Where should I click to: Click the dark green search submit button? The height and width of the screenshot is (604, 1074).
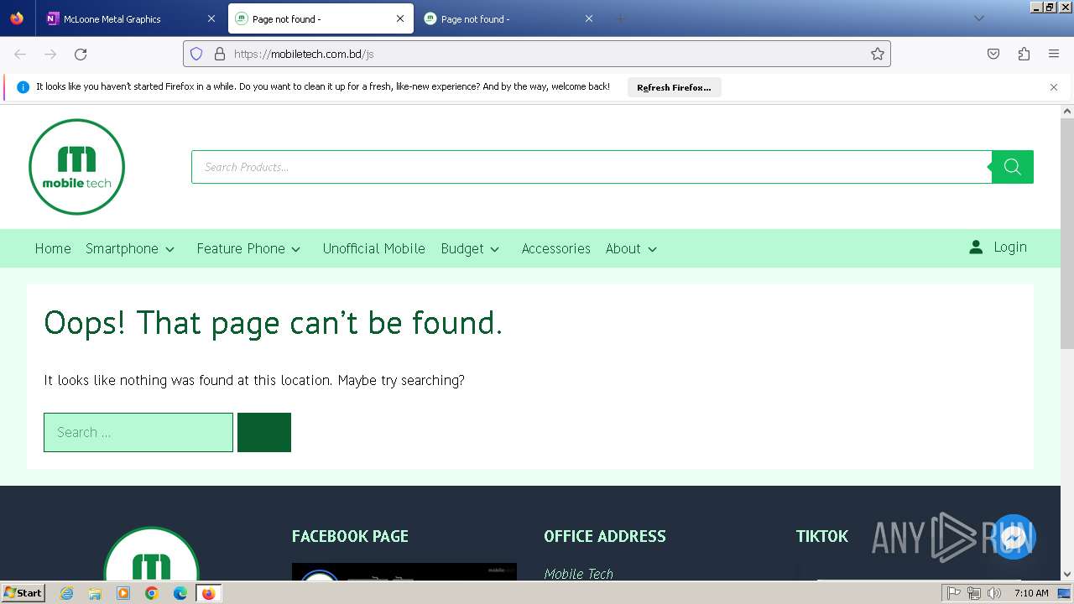coord(264,432)
